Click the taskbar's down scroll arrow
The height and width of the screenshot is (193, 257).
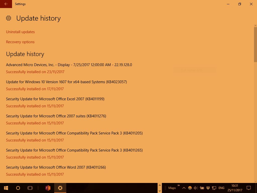[x=160, y=191]
